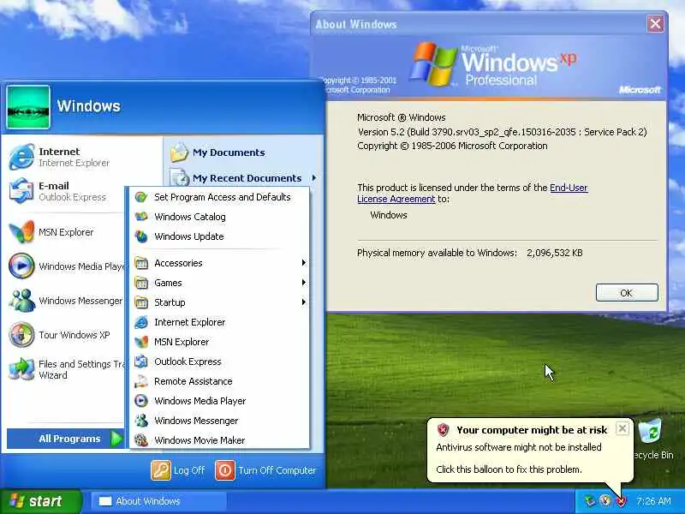The width and height of the screenshot is (685, 514).
Task: Click the 'Games' menu label
Action: (x=168, y=283)
